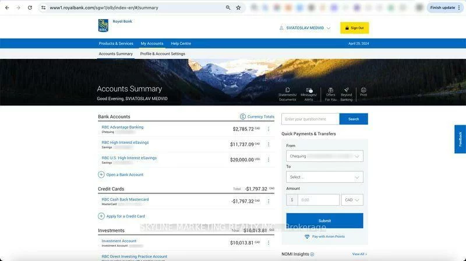Open Messages/Alerts icon
This screenshot has width=466, height=261.
click(309, 94)
